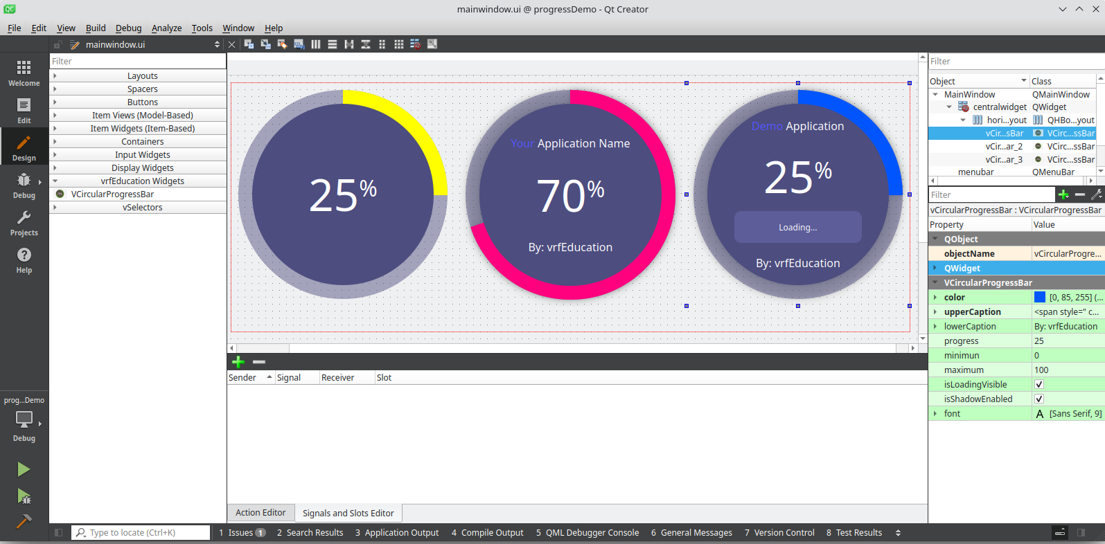The width and height of the screenshot is (1105, 544).
Task: Open the Application Output pane
Action: [x=397, y=533]
